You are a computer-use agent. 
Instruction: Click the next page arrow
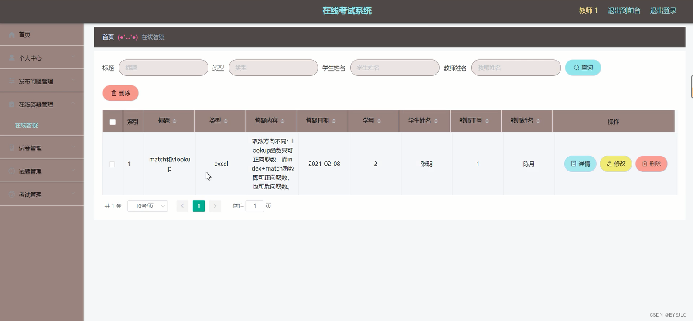[215, 206]
